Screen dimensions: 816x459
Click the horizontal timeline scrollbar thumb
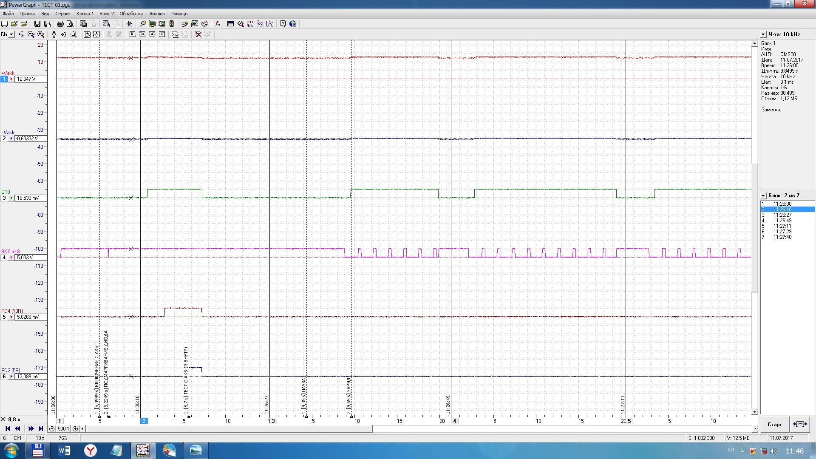click(229, 429)
